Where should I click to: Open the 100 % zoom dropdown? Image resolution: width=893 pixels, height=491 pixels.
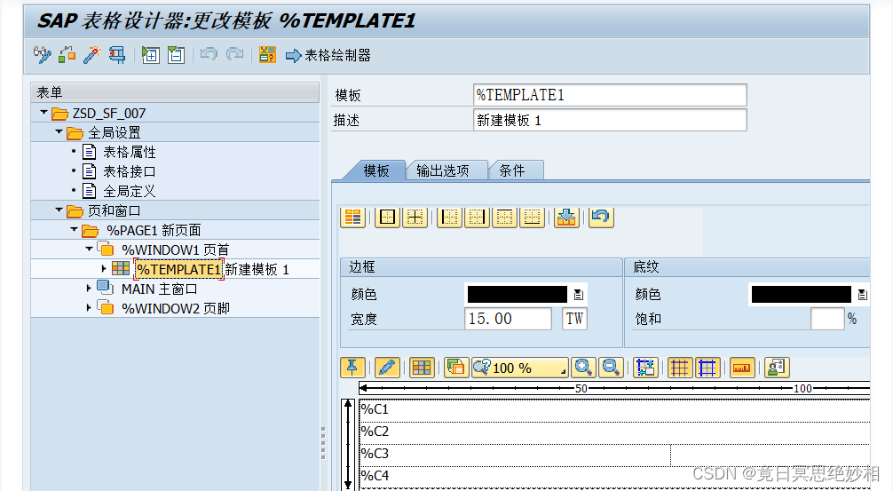point(520,368)
